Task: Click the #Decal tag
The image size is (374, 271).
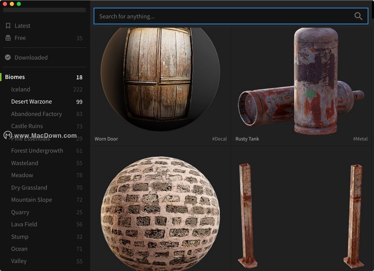Action: (x=219, y=139)
